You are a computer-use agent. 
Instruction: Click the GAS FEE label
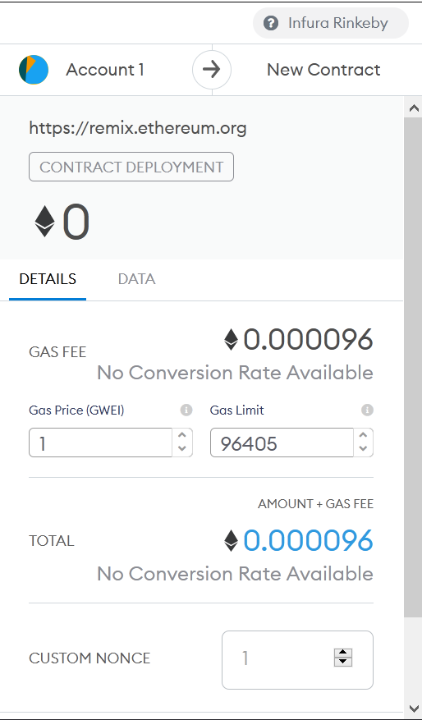[57, 352]
